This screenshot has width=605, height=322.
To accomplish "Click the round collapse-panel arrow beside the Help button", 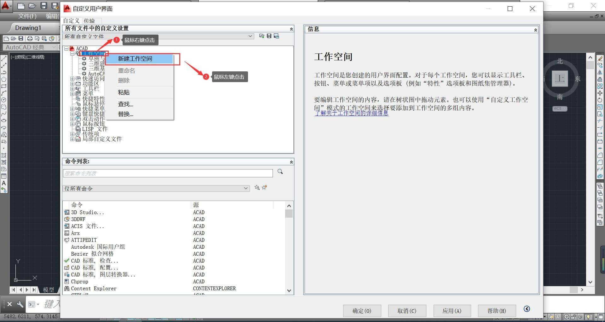I will click(527, 309).
